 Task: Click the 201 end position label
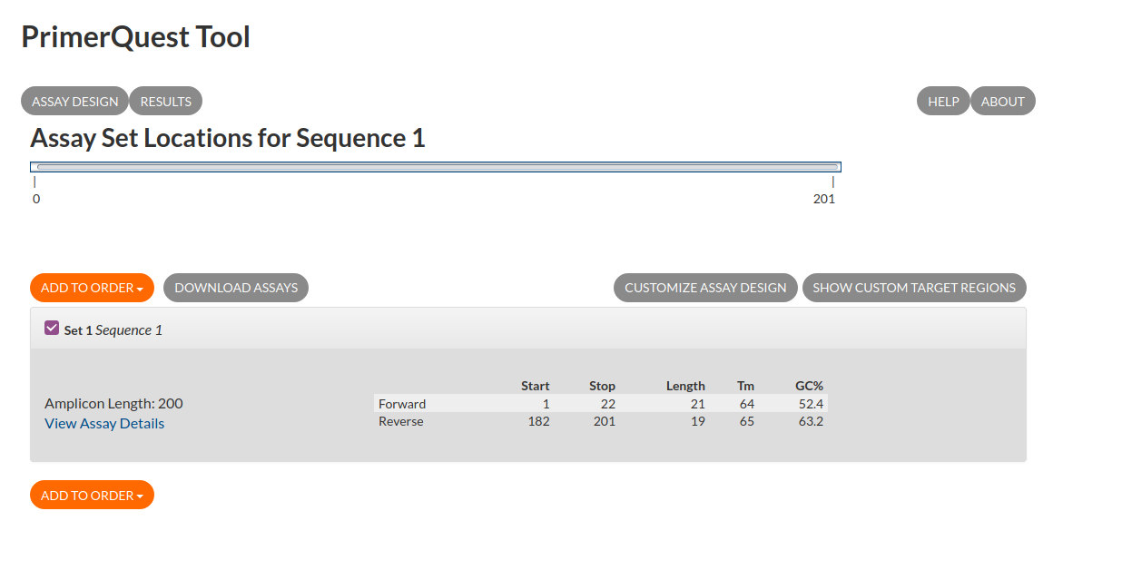tap(824, 199)
